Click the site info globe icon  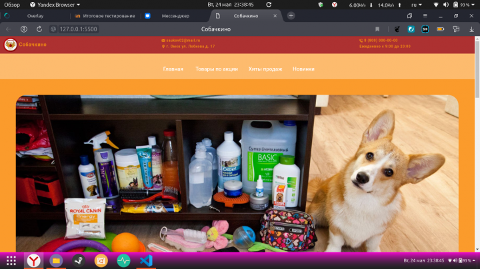53,29
